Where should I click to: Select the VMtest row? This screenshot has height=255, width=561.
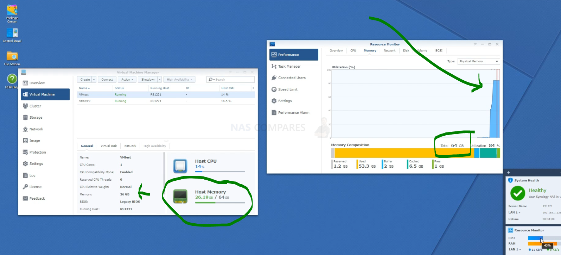tap(166, 94)
